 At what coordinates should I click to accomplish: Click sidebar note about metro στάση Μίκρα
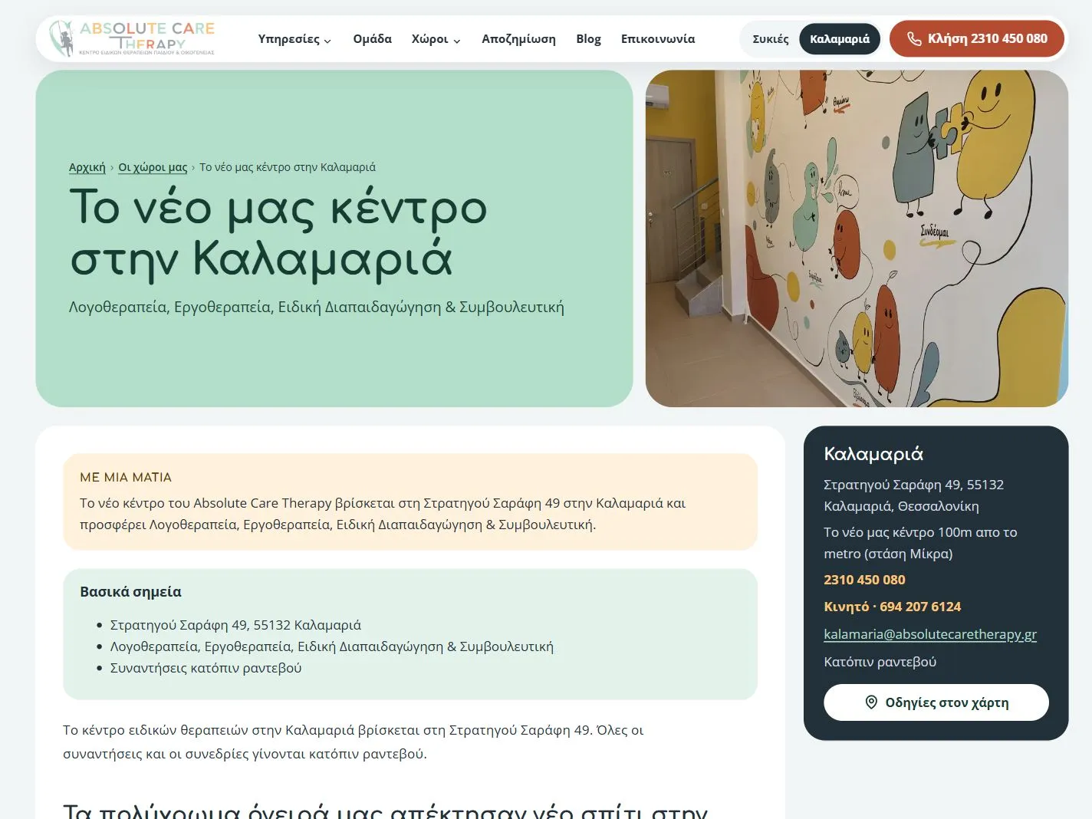(920, 543)
